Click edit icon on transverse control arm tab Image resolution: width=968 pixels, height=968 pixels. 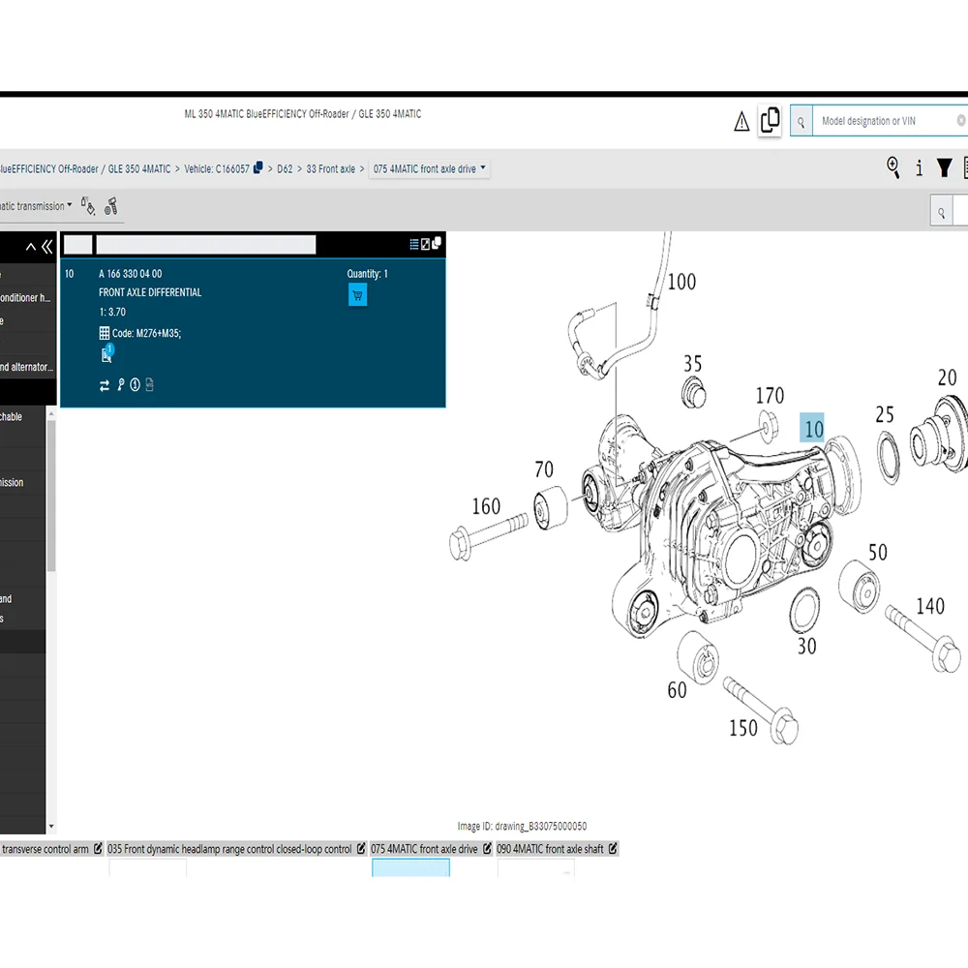click(x=98, y=849)
